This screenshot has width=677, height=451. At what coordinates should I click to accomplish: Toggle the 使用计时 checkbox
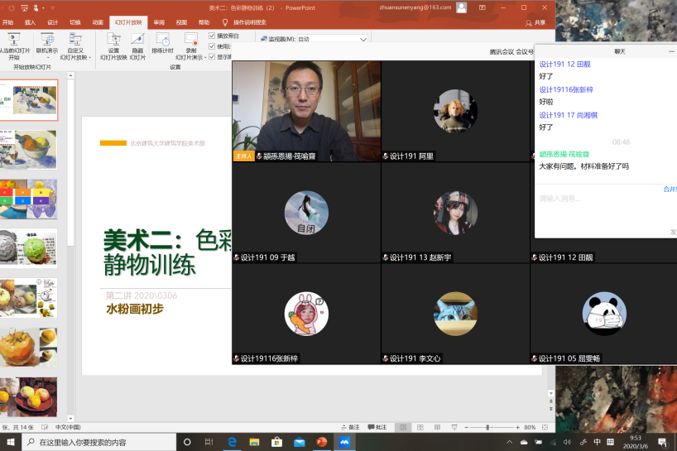(212, 46)
